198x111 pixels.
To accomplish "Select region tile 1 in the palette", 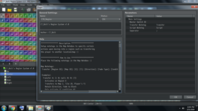I will (7, 16).
